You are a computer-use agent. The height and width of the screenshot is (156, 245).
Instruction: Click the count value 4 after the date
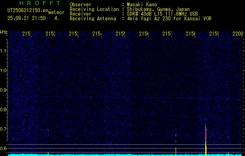coord(56,18)
